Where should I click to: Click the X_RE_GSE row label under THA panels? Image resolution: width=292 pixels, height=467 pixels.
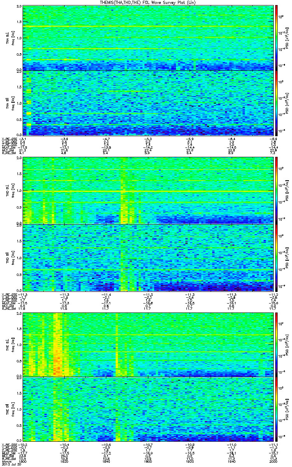(x=10, y=139)
